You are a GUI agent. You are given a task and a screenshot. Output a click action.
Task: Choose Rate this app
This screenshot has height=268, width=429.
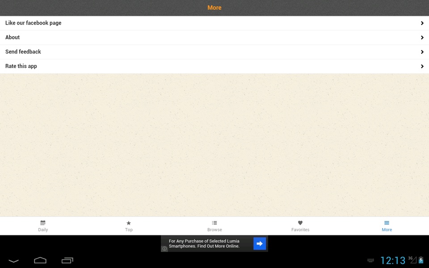(x=214, y=66)
